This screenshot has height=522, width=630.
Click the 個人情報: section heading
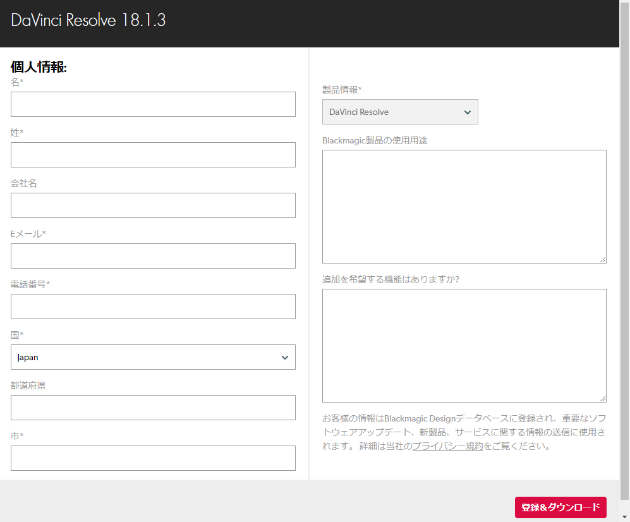click(39, 67)
